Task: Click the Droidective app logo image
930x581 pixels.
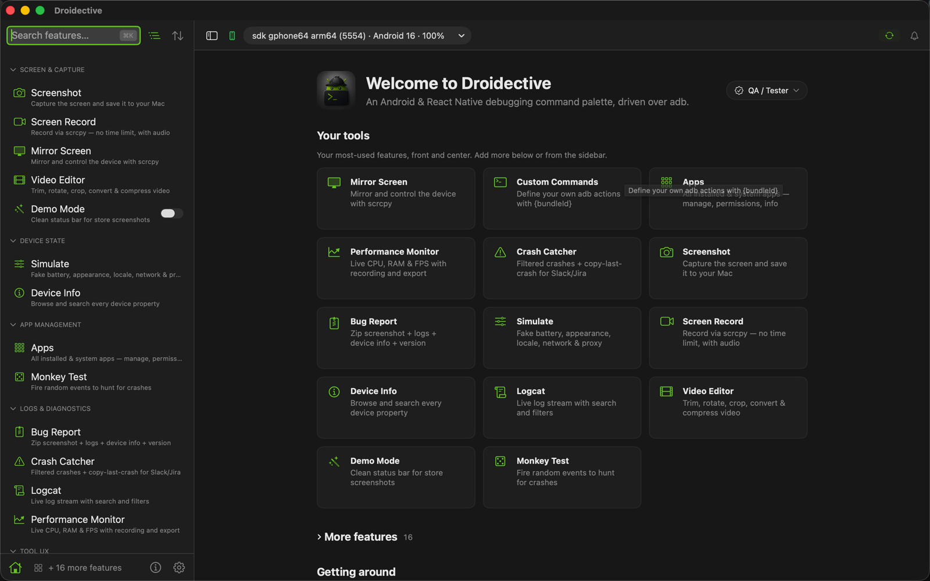Action: pyautogui.click(x=336, y=91)
